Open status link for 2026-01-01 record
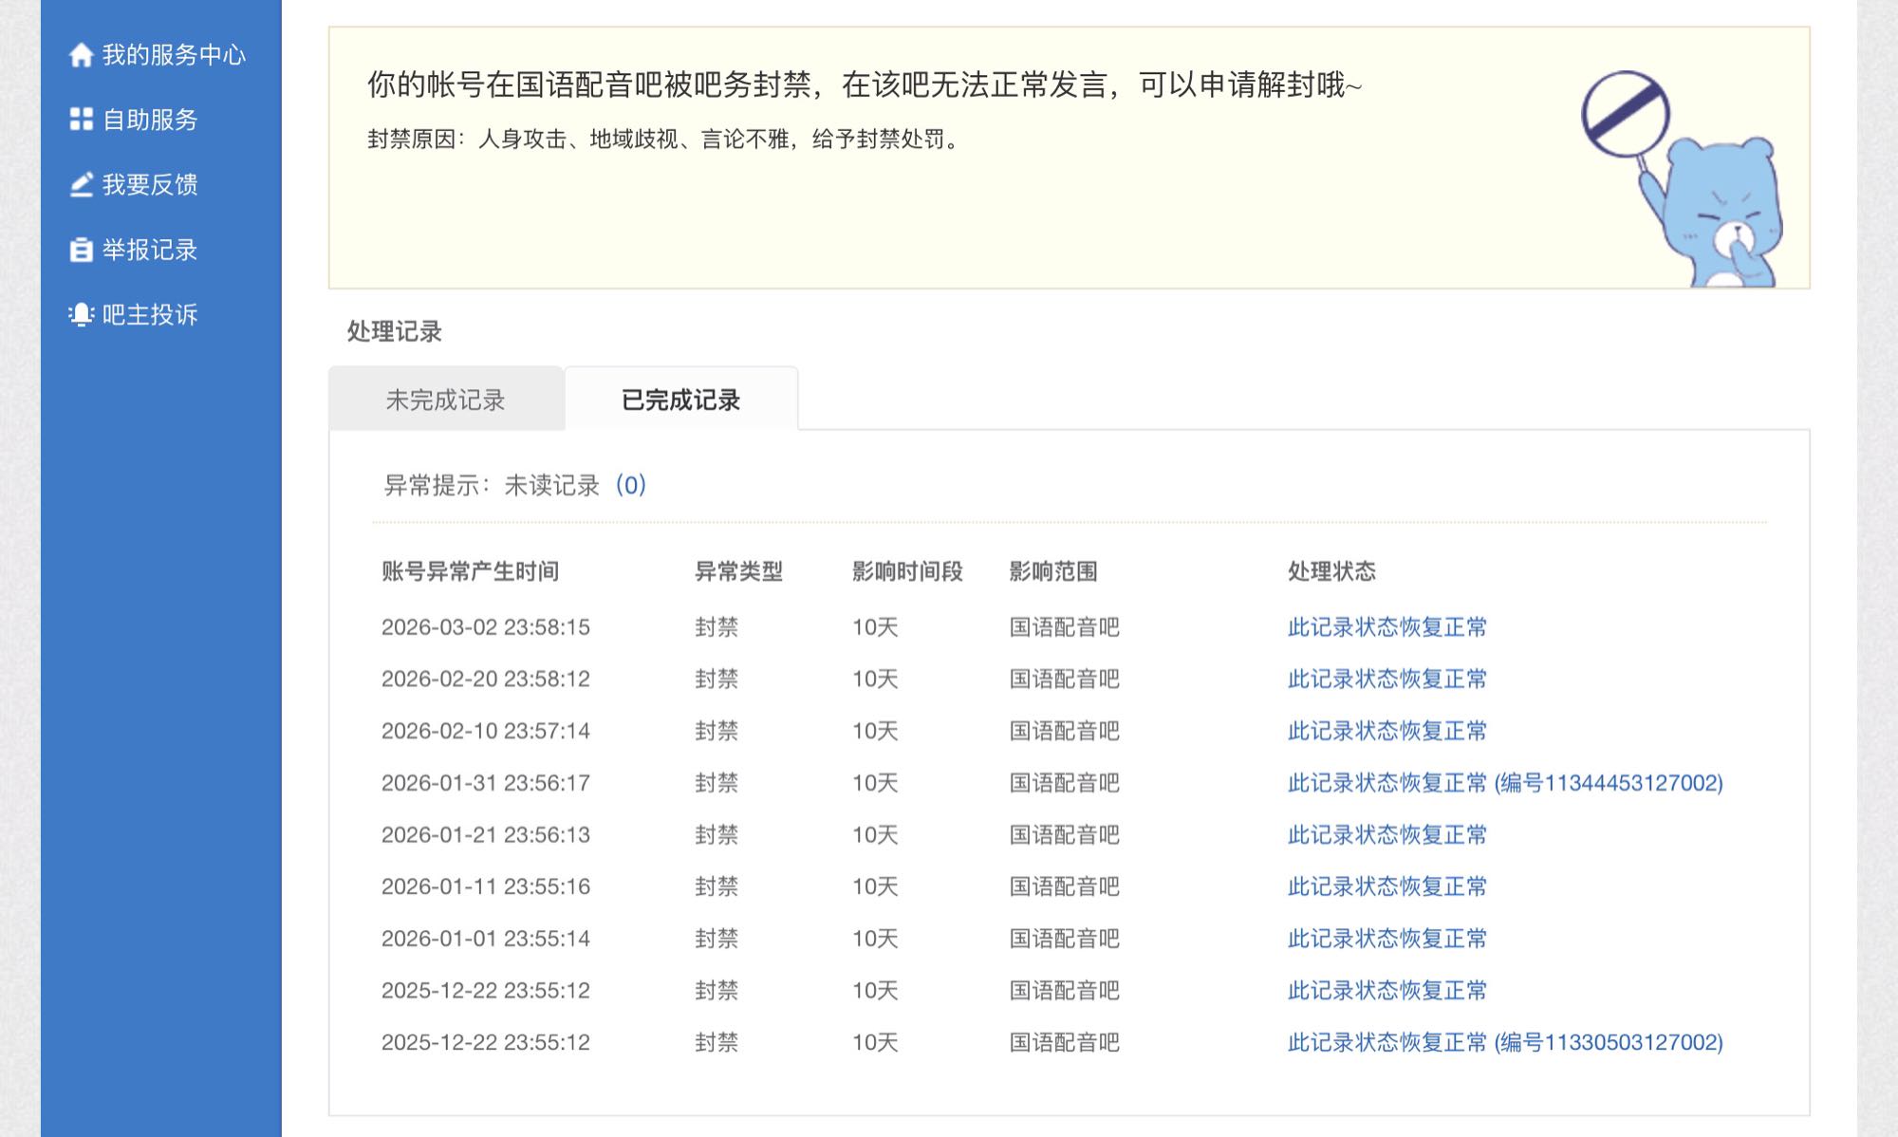 point(1386,939)
